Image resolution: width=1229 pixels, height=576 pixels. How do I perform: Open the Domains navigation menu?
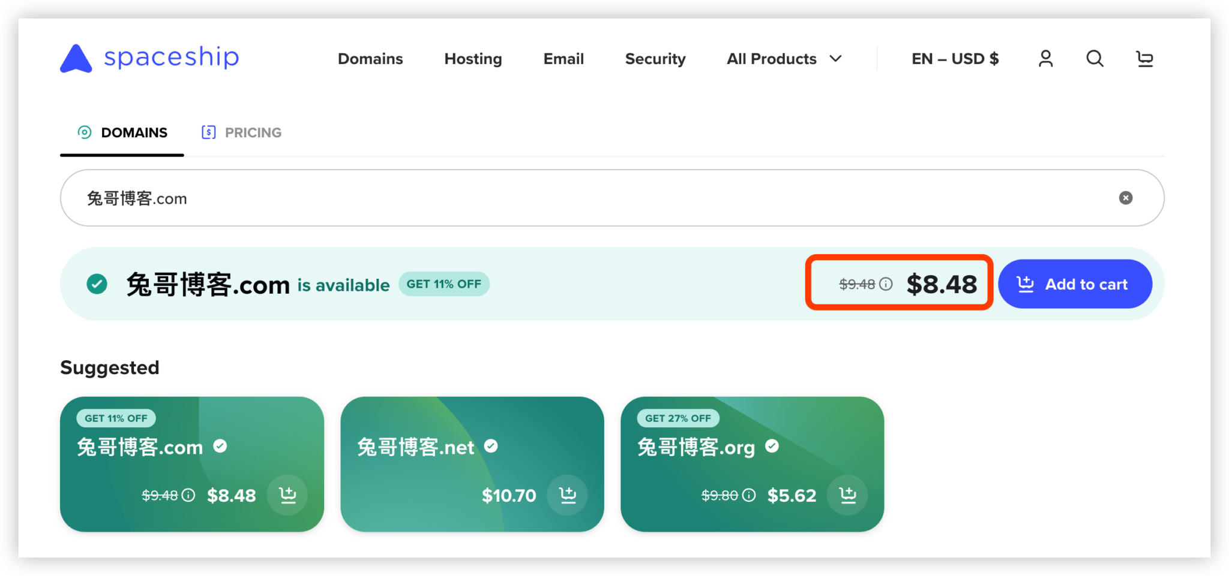(370, 59)
